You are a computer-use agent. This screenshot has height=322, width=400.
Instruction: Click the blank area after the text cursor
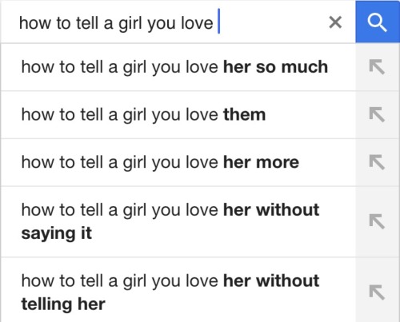pos(272,22)
